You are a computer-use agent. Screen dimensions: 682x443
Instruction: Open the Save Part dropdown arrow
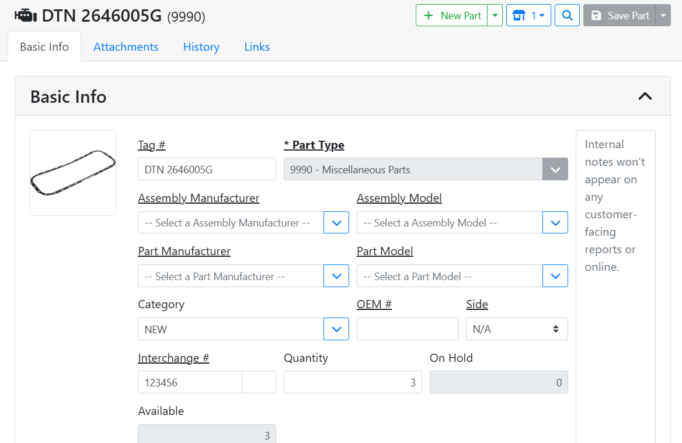(x=663, y=16)
